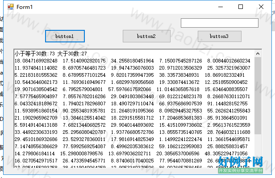275x178 pixels.
Task: Click the value 29.9040144893692
Action: [x=132, y=125]
